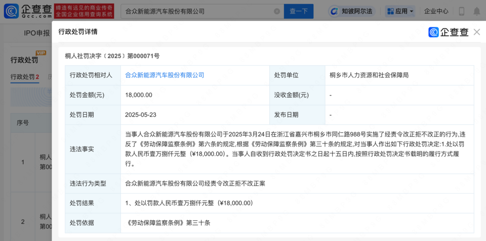Image resolution: width=486 pixels, height=241 pixels.
Task: Click the 序号 column header in background
Action: pyautogui.click(x=23, y=123)
